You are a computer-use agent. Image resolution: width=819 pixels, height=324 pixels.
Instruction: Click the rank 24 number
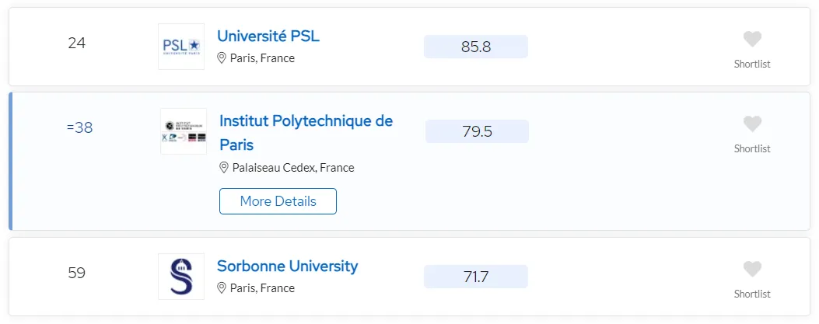point(77,44)
